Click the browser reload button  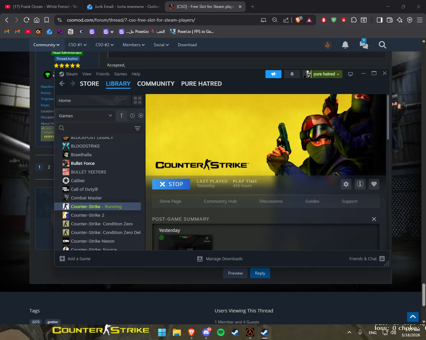[27, 20]
